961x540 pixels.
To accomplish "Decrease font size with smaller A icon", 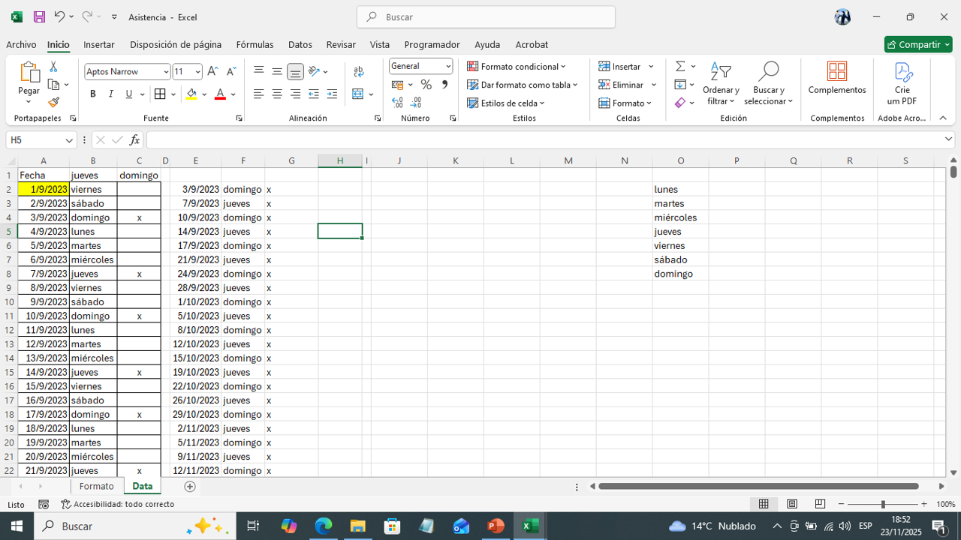I will 231,71.
